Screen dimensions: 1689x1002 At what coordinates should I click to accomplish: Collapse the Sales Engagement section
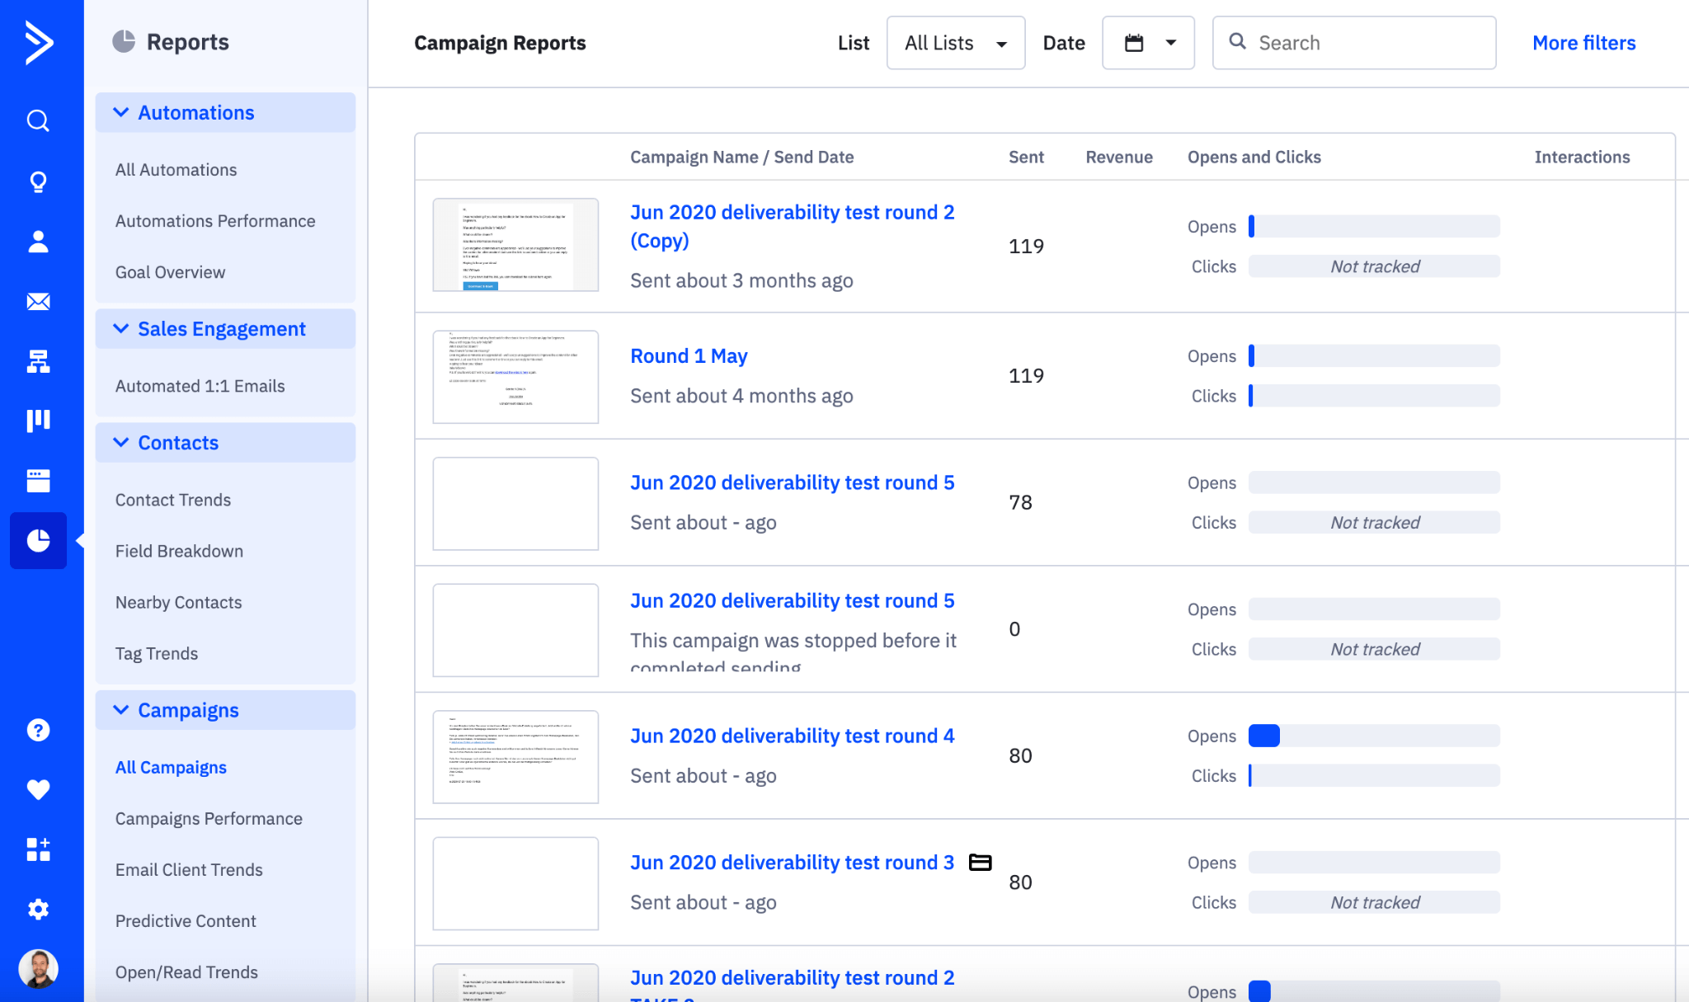225,328
